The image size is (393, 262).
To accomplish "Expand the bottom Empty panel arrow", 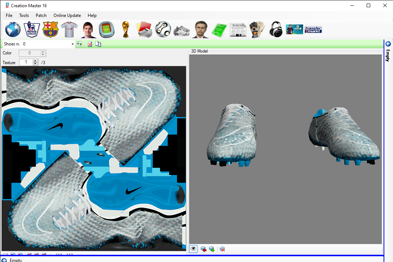I will pos(4,260).
